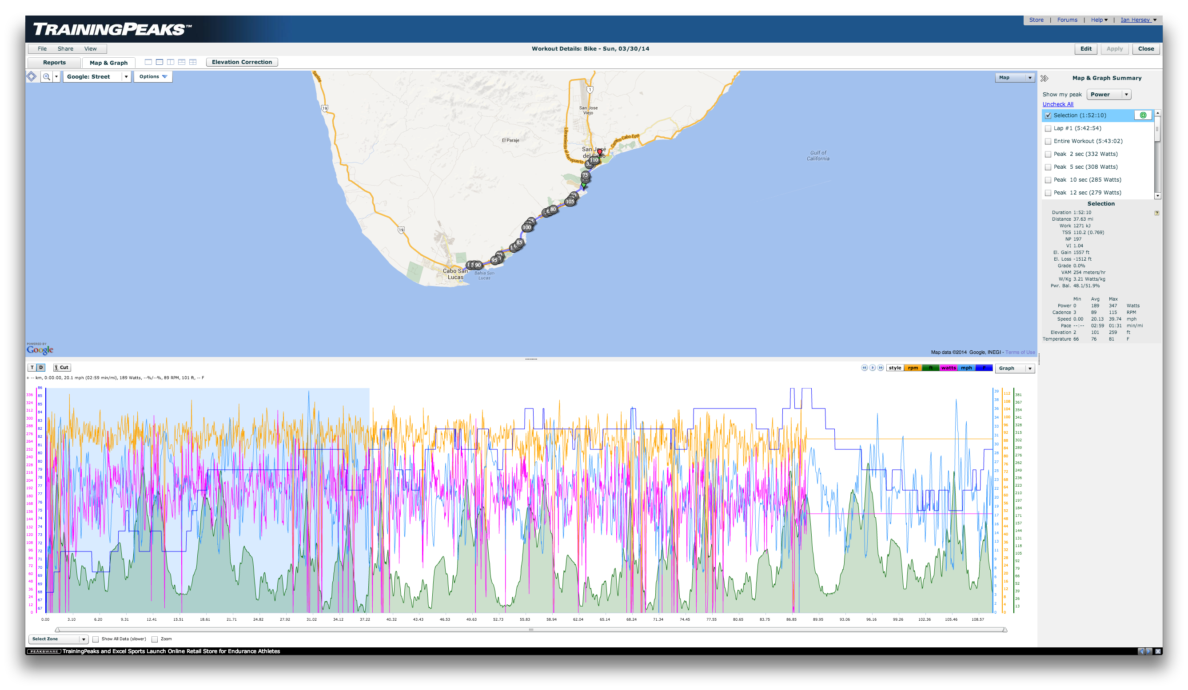The width and height of the screenshot is (1188, 690).
Task: Select the single-pane layout icon
Action: click(148, 62)
